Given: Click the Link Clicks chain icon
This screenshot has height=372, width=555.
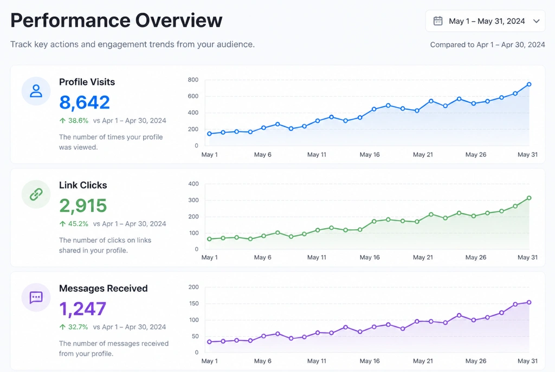Looking at the screenshot, I should click(x=36, y=194).
